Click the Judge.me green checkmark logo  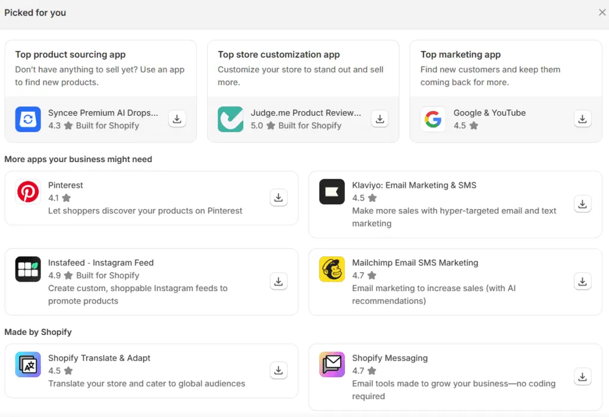230,119
